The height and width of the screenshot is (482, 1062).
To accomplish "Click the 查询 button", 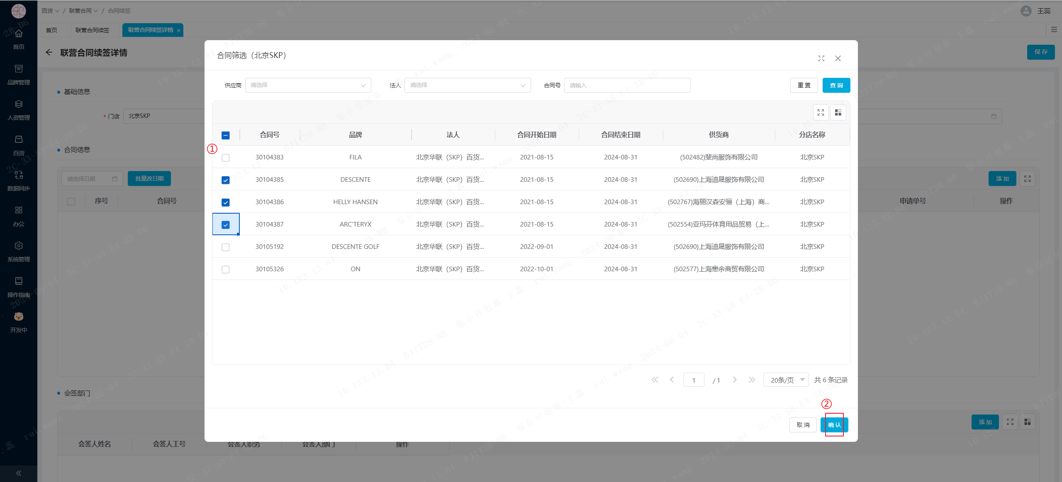I will pos(836,85).
